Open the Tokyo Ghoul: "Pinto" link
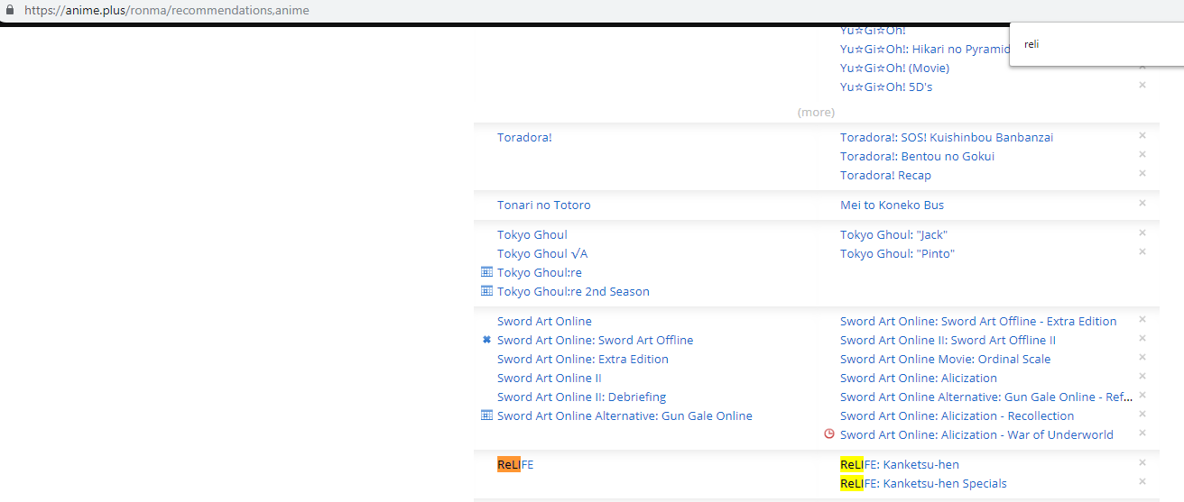This screenshot has height=502, width=1184. 897,253
